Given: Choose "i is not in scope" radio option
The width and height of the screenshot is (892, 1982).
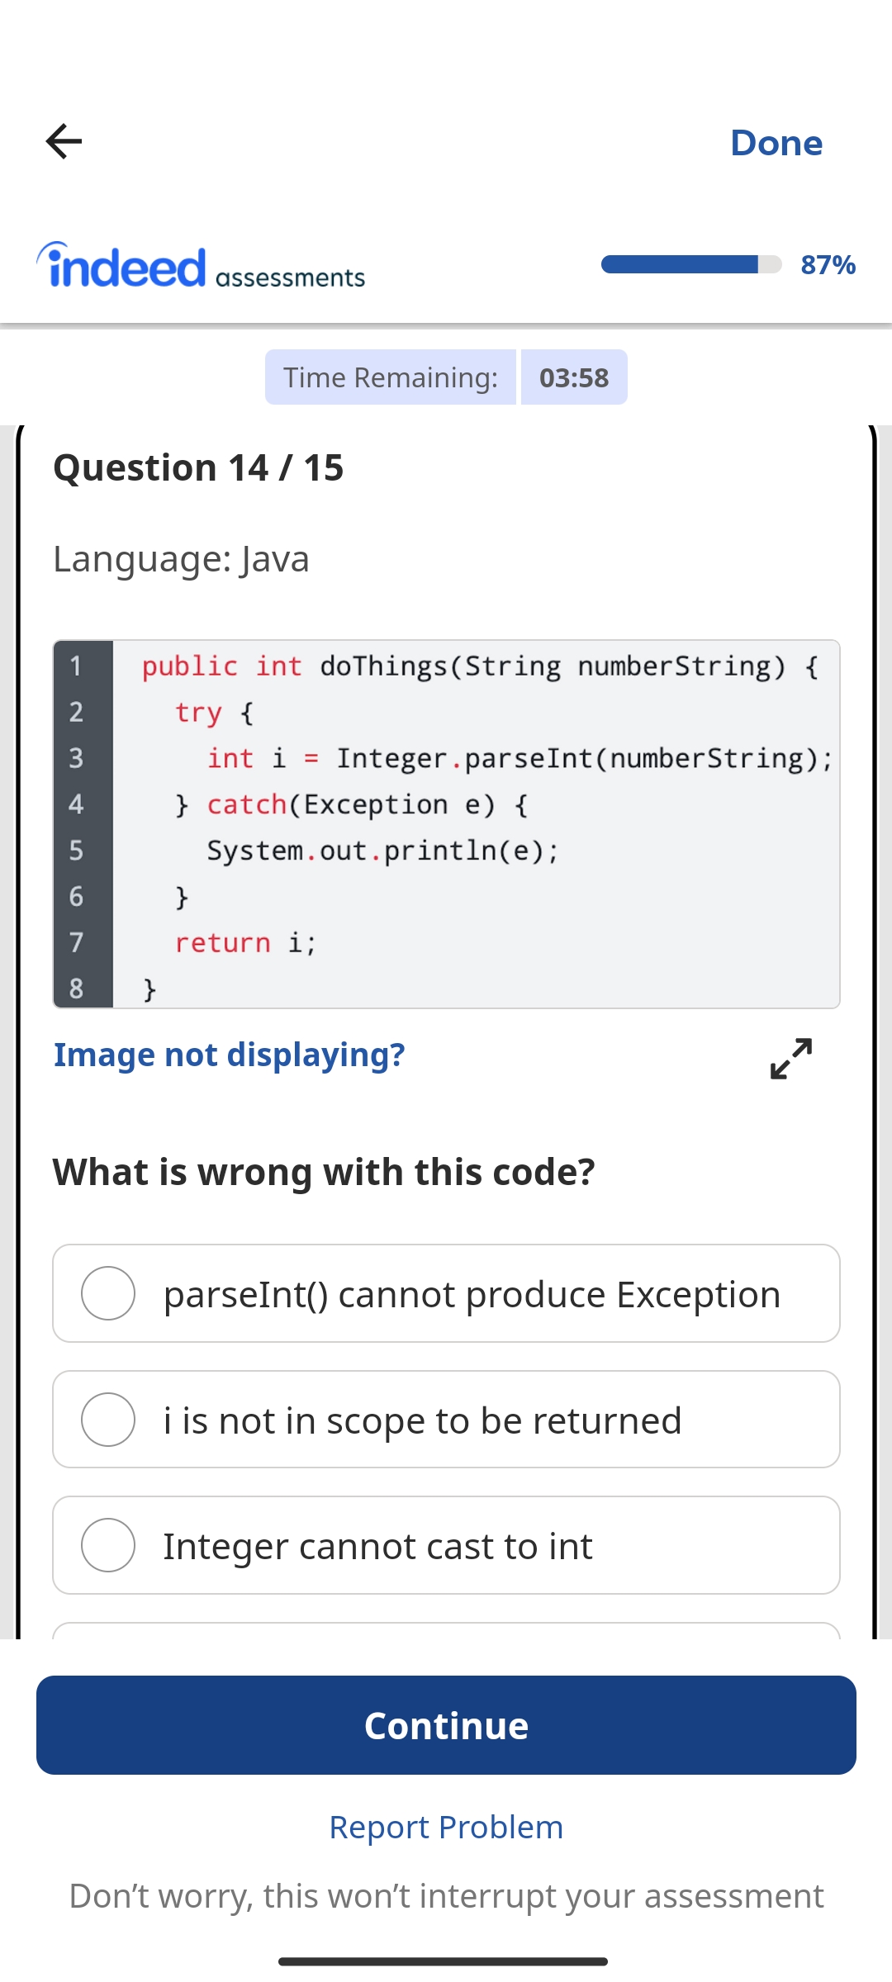Looking at the screenshot, I should pyautogui.click(x=108, y=1420).
